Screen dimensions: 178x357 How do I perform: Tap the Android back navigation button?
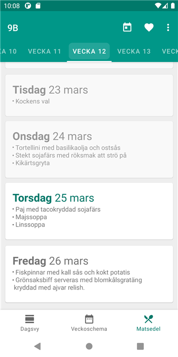pos(38,346)
